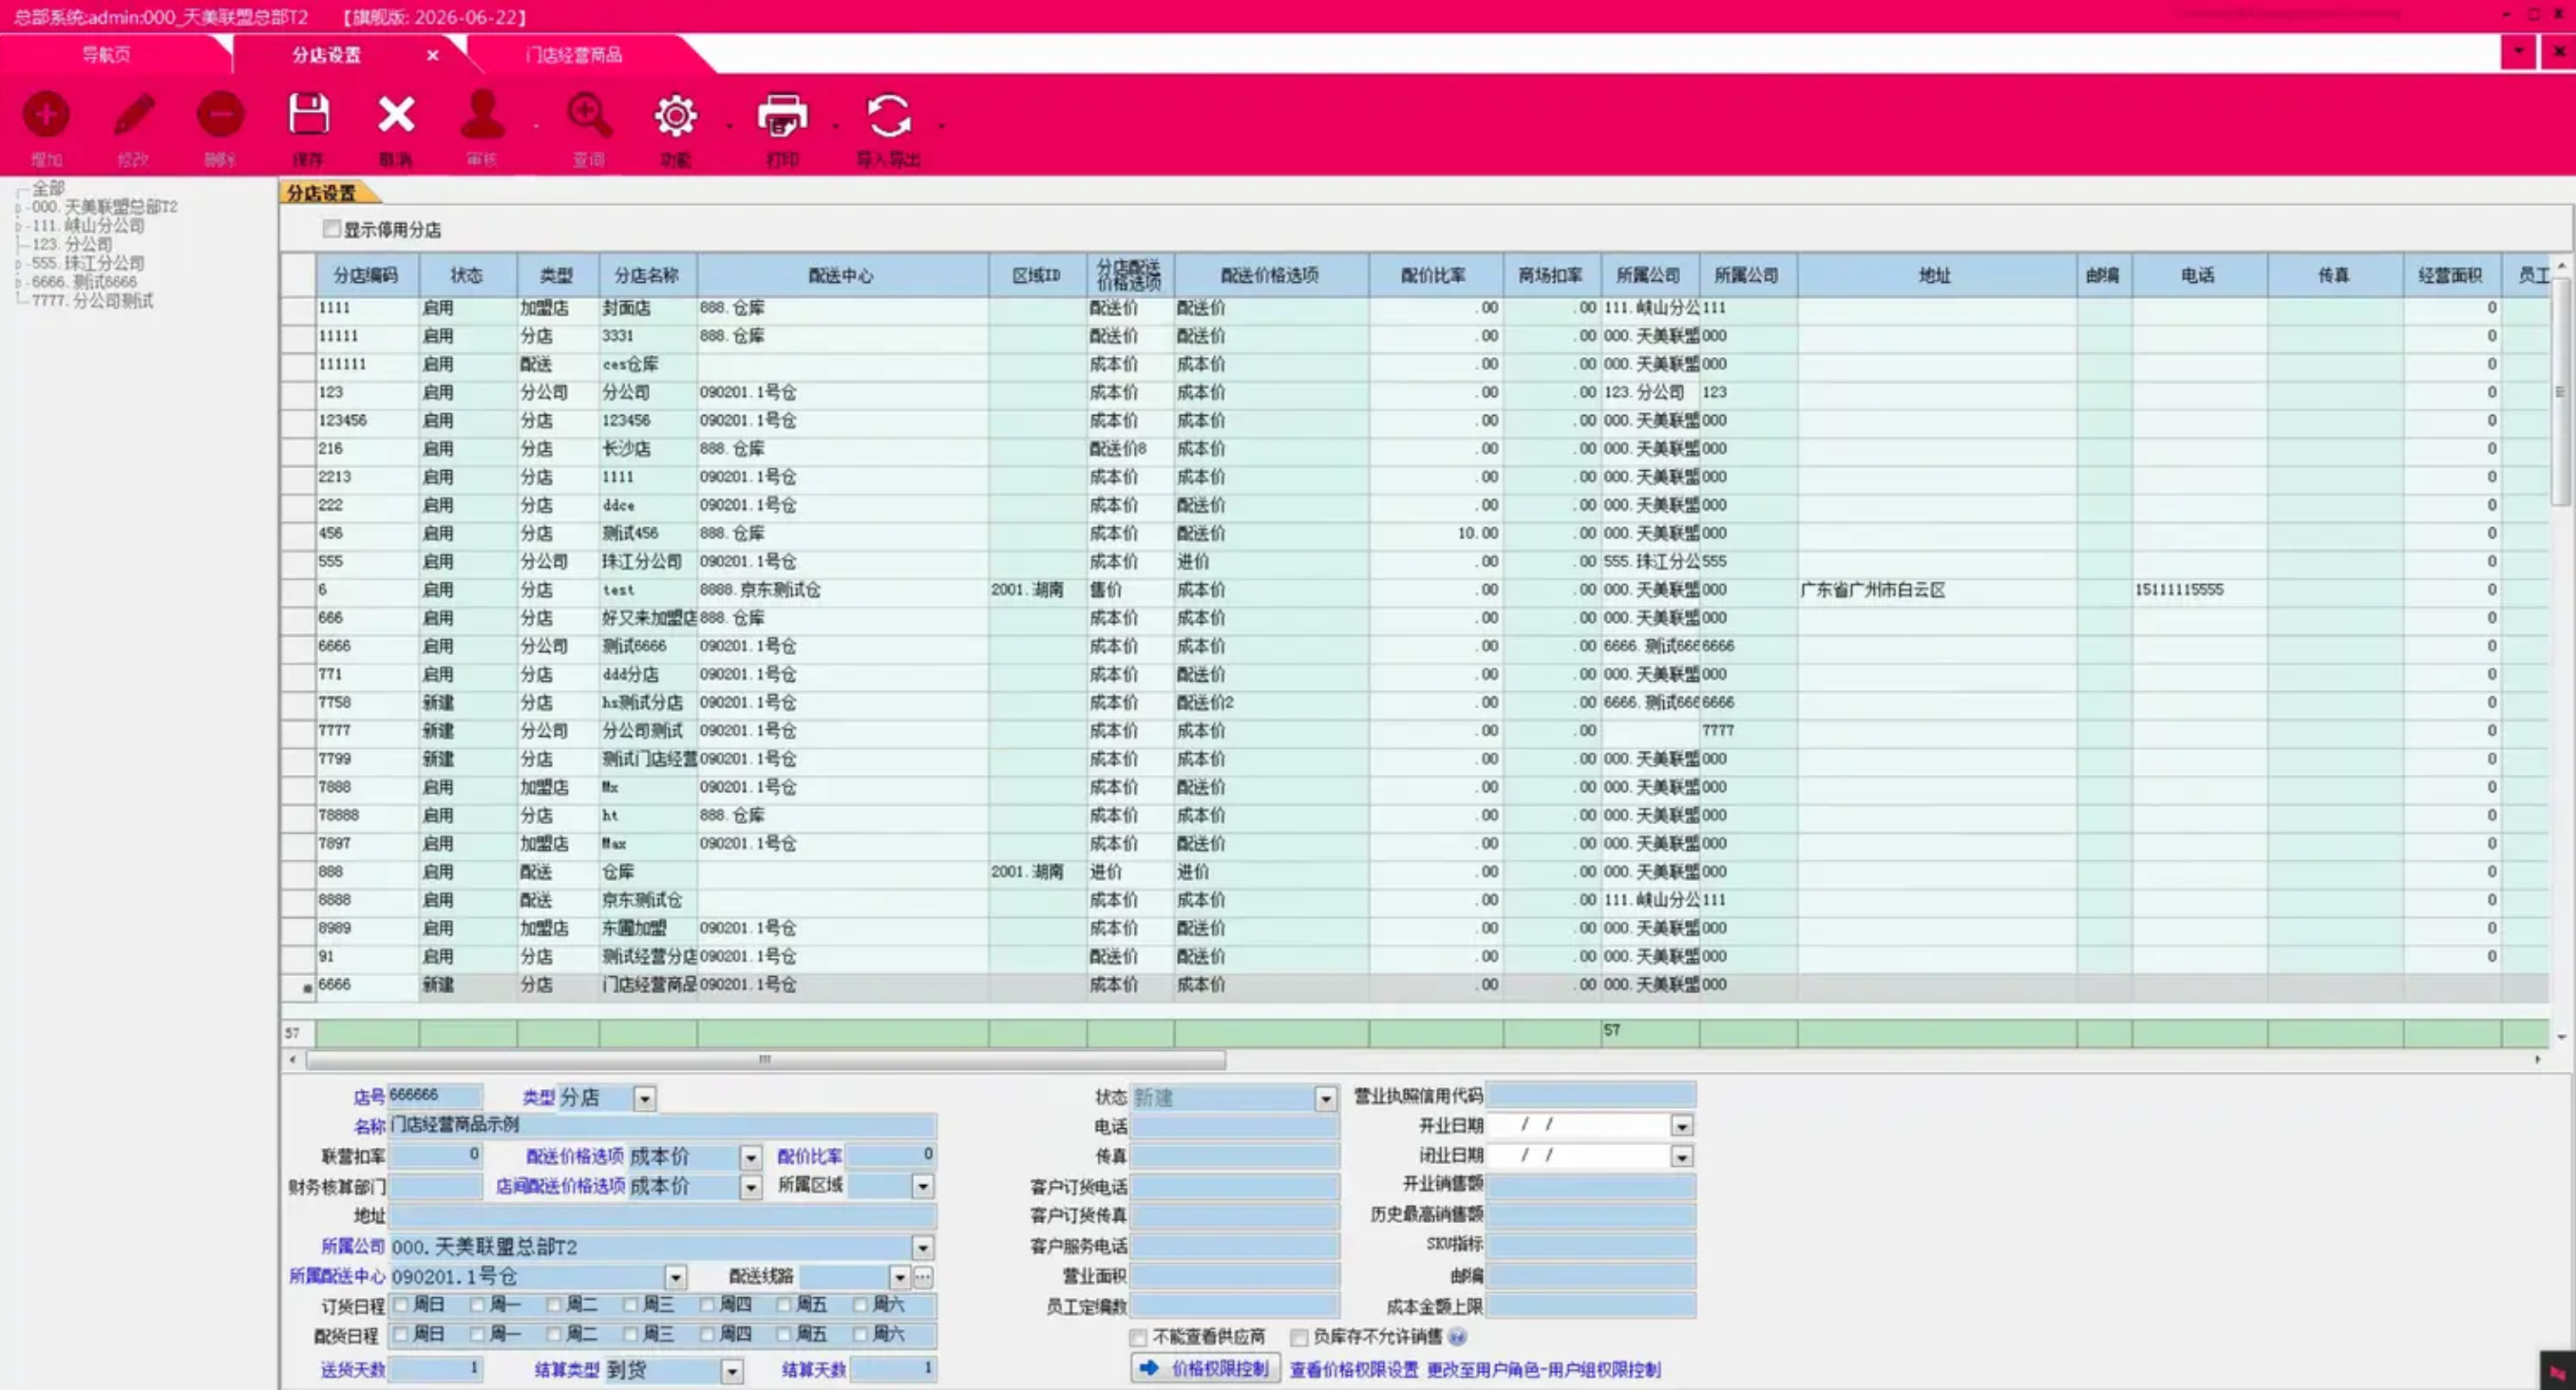Select 全部 tree root node

[48, 188]
